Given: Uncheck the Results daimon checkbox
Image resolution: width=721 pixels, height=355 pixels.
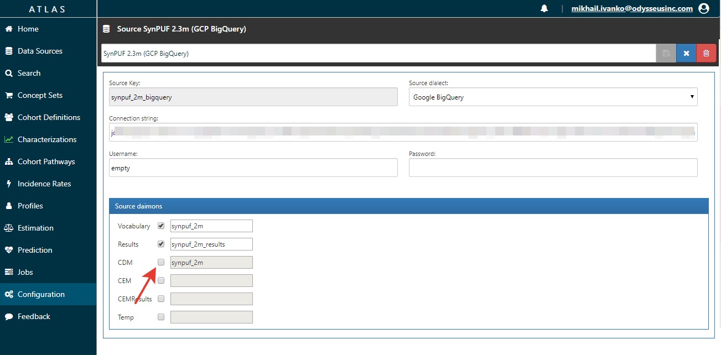Looking at the screenshot, I should point(161,244).
